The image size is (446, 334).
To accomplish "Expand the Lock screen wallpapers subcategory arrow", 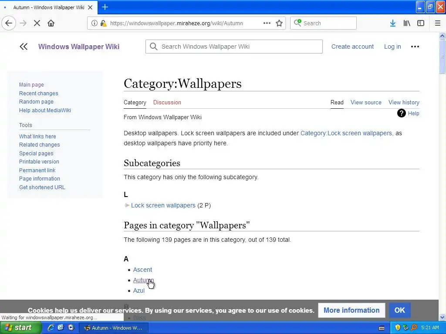I will 127,205.
